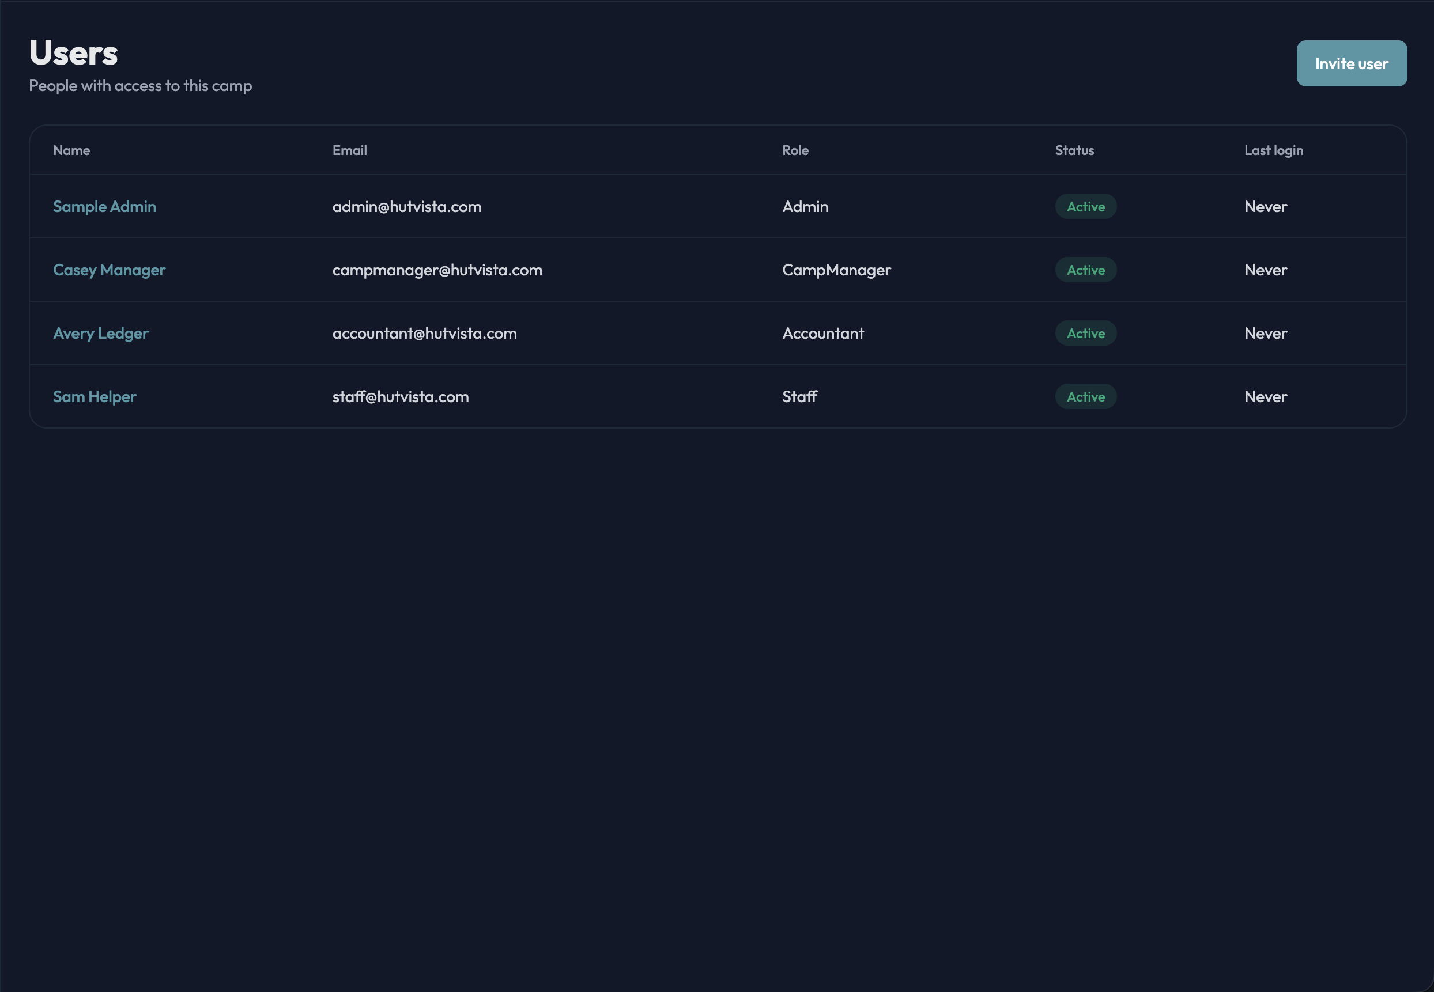Open Casey Manager user link
The width and height of the screenshot is (1434, 992).
pyautogui.click(x=110, y=270)
